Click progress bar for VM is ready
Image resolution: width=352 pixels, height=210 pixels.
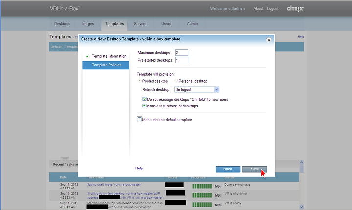(202, 205)
